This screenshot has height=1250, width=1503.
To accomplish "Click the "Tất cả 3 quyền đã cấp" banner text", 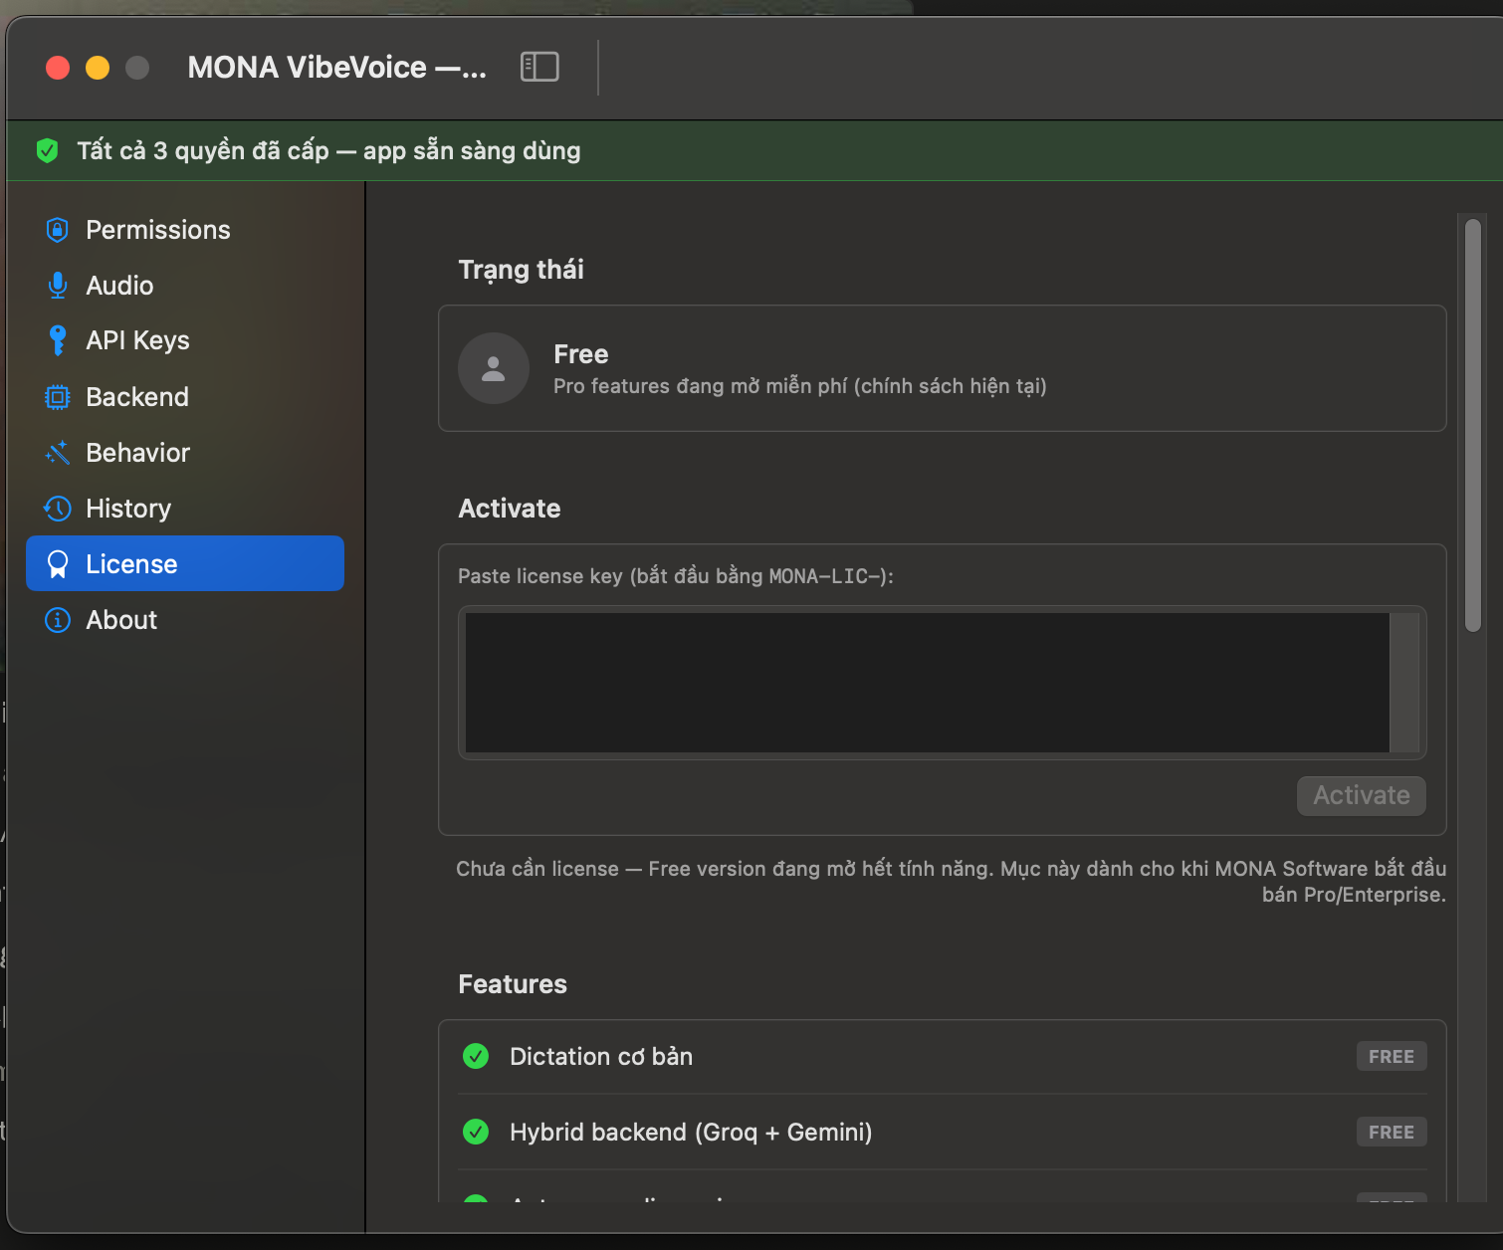I will pos(329,151).
